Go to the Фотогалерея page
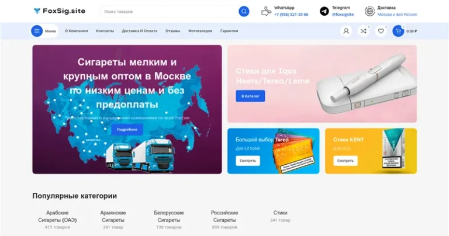 click(x=200, y=31)
